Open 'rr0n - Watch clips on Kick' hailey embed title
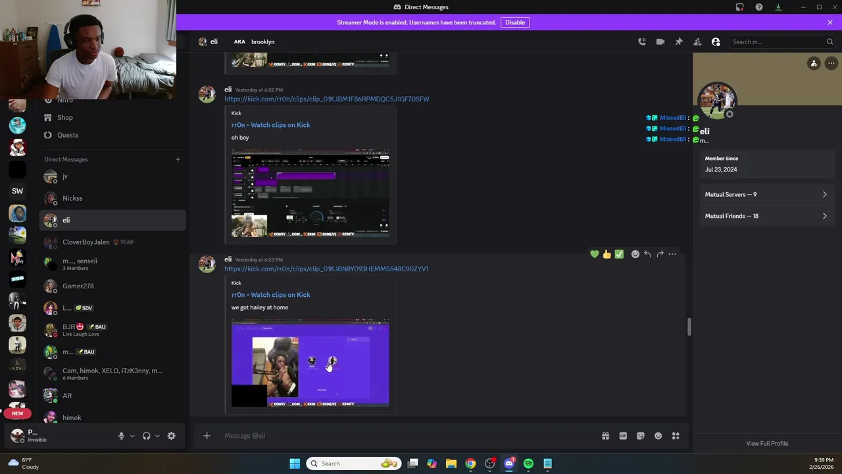 point(270,295)
